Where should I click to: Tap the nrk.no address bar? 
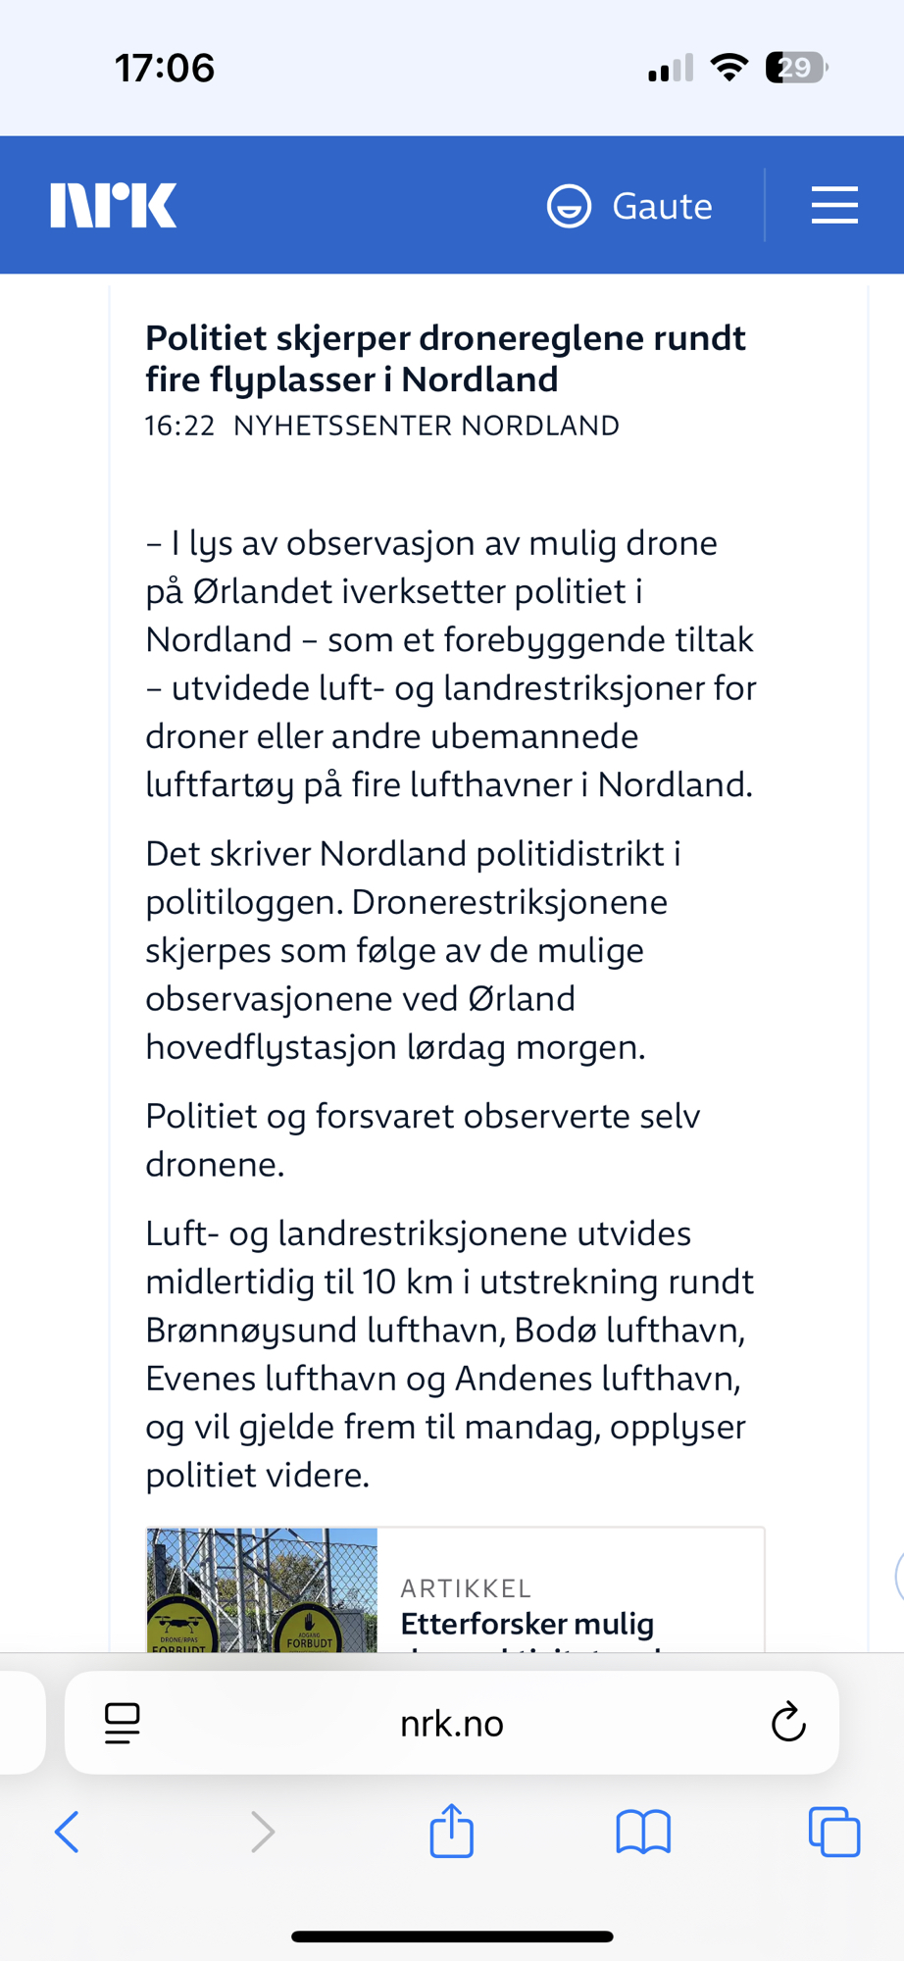click(452, 1723)
